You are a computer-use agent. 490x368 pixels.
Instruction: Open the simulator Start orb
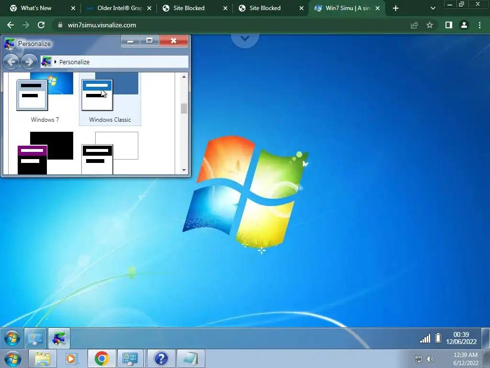[x=12, y=338]
